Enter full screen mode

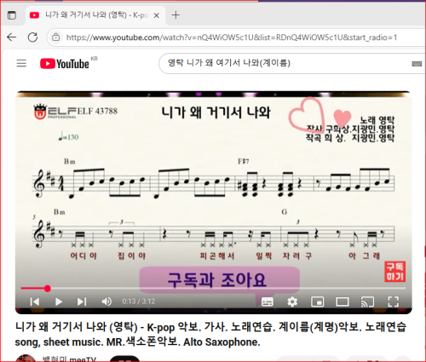click(393, 302)
